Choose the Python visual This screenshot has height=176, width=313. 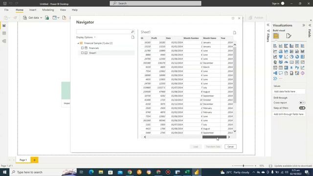click(x=297, y=67)
